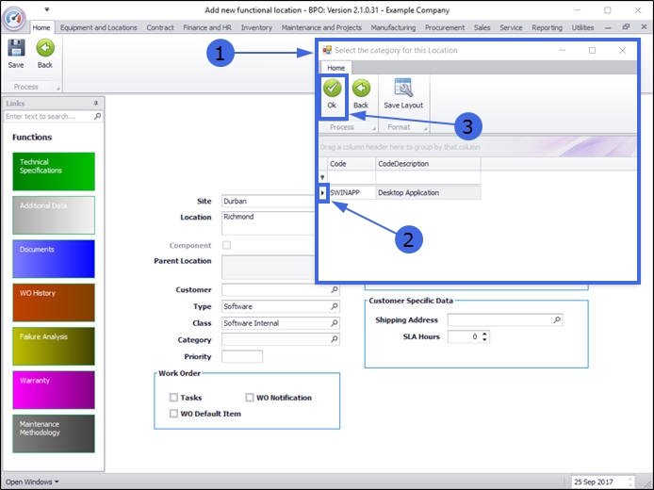The image size is (654, 490).
Task: Open the Contract tab
Action: click(x=160, y=27)
